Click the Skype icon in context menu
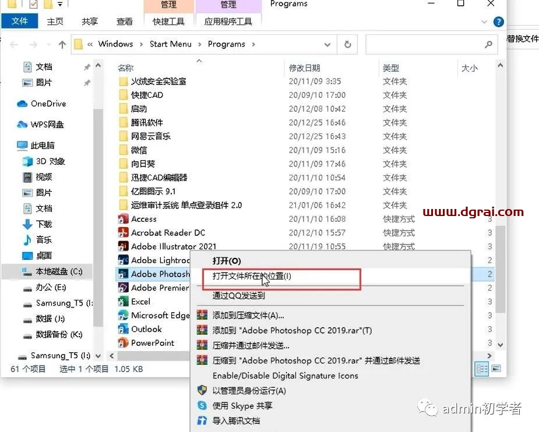Image resolution: width=539 pixels, height=432 pixels. click(202, 406)
